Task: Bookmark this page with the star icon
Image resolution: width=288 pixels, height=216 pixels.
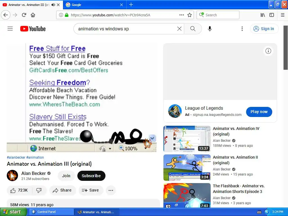Action: 190,15
